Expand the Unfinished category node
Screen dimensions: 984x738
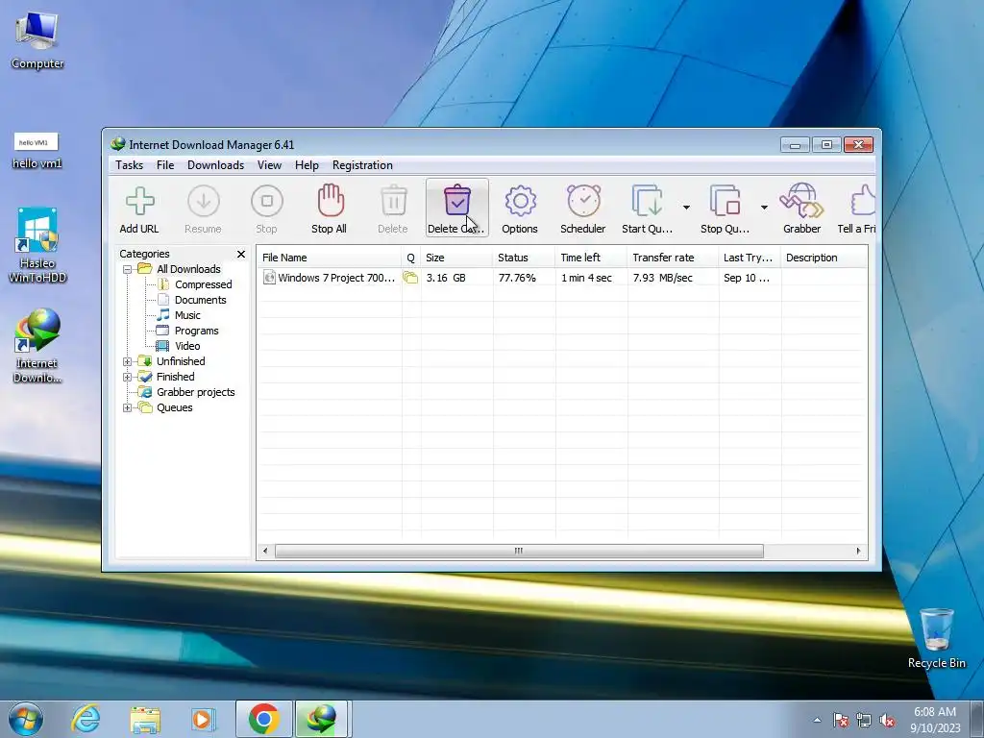[x=128, y=361]
